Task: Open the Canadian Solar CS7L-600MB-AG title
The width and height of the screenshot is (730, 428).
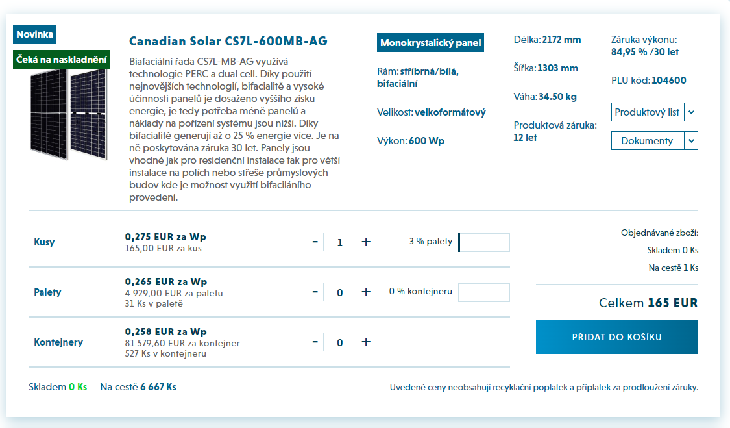Action: [228, 41]
